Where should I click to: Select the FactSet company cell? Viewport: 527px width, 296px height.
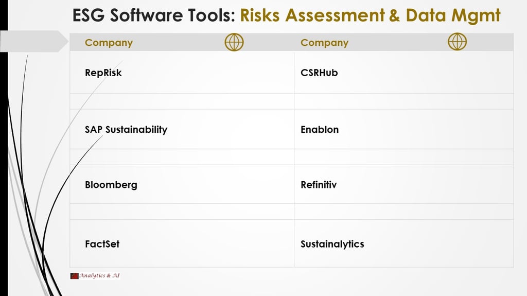tap(182, 243)
